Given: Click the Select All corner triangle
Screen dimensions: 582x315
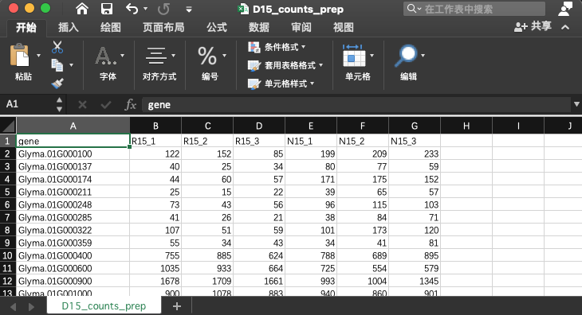Looking at the screenshot, I should point(8,126).
